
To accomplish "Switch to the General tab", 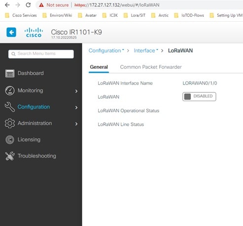I will 99,67.
